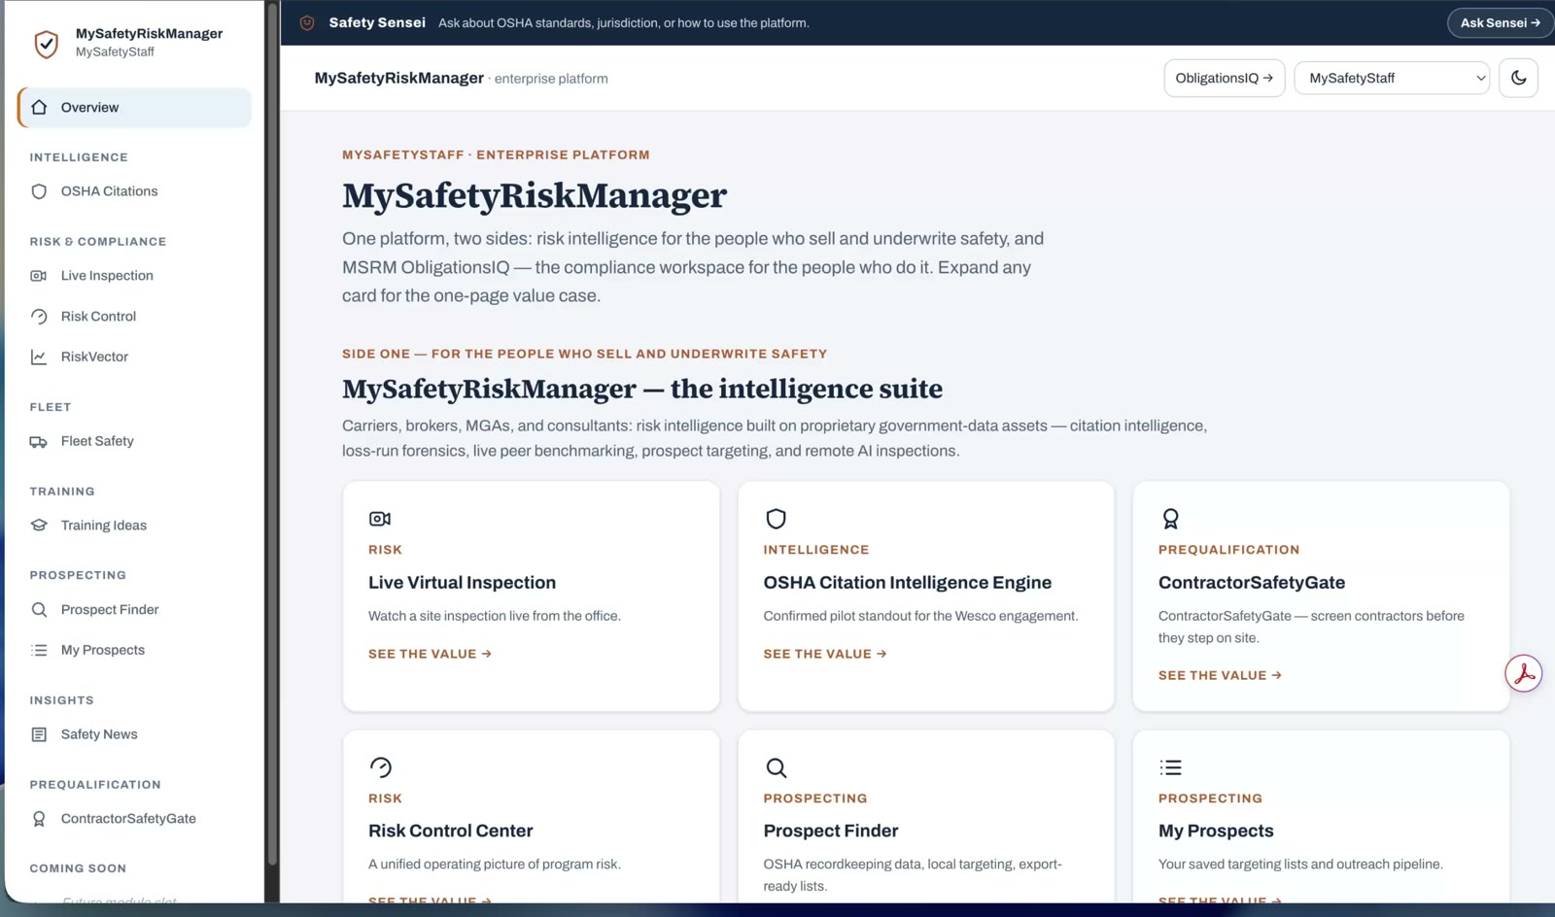Toggle dark mode with the moon icon
Screen dimensions: 1555x917
click(1518, 78)
